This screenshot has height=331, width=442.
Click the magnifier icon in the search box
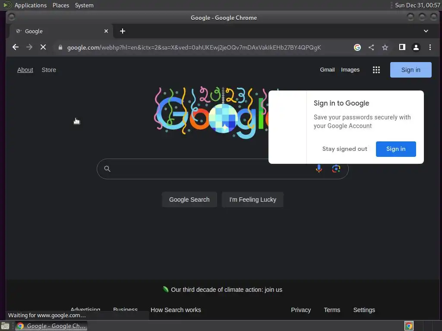(107, 169)
